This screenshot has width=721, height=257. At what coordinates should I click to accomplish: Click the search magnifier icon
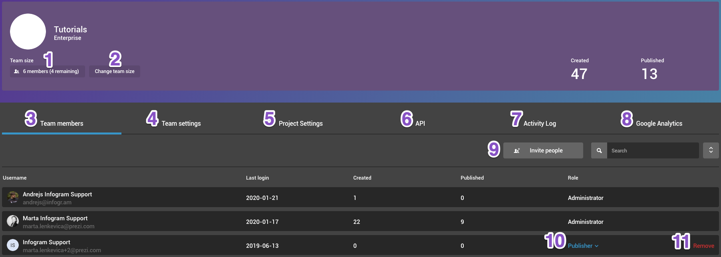(599, 150)
